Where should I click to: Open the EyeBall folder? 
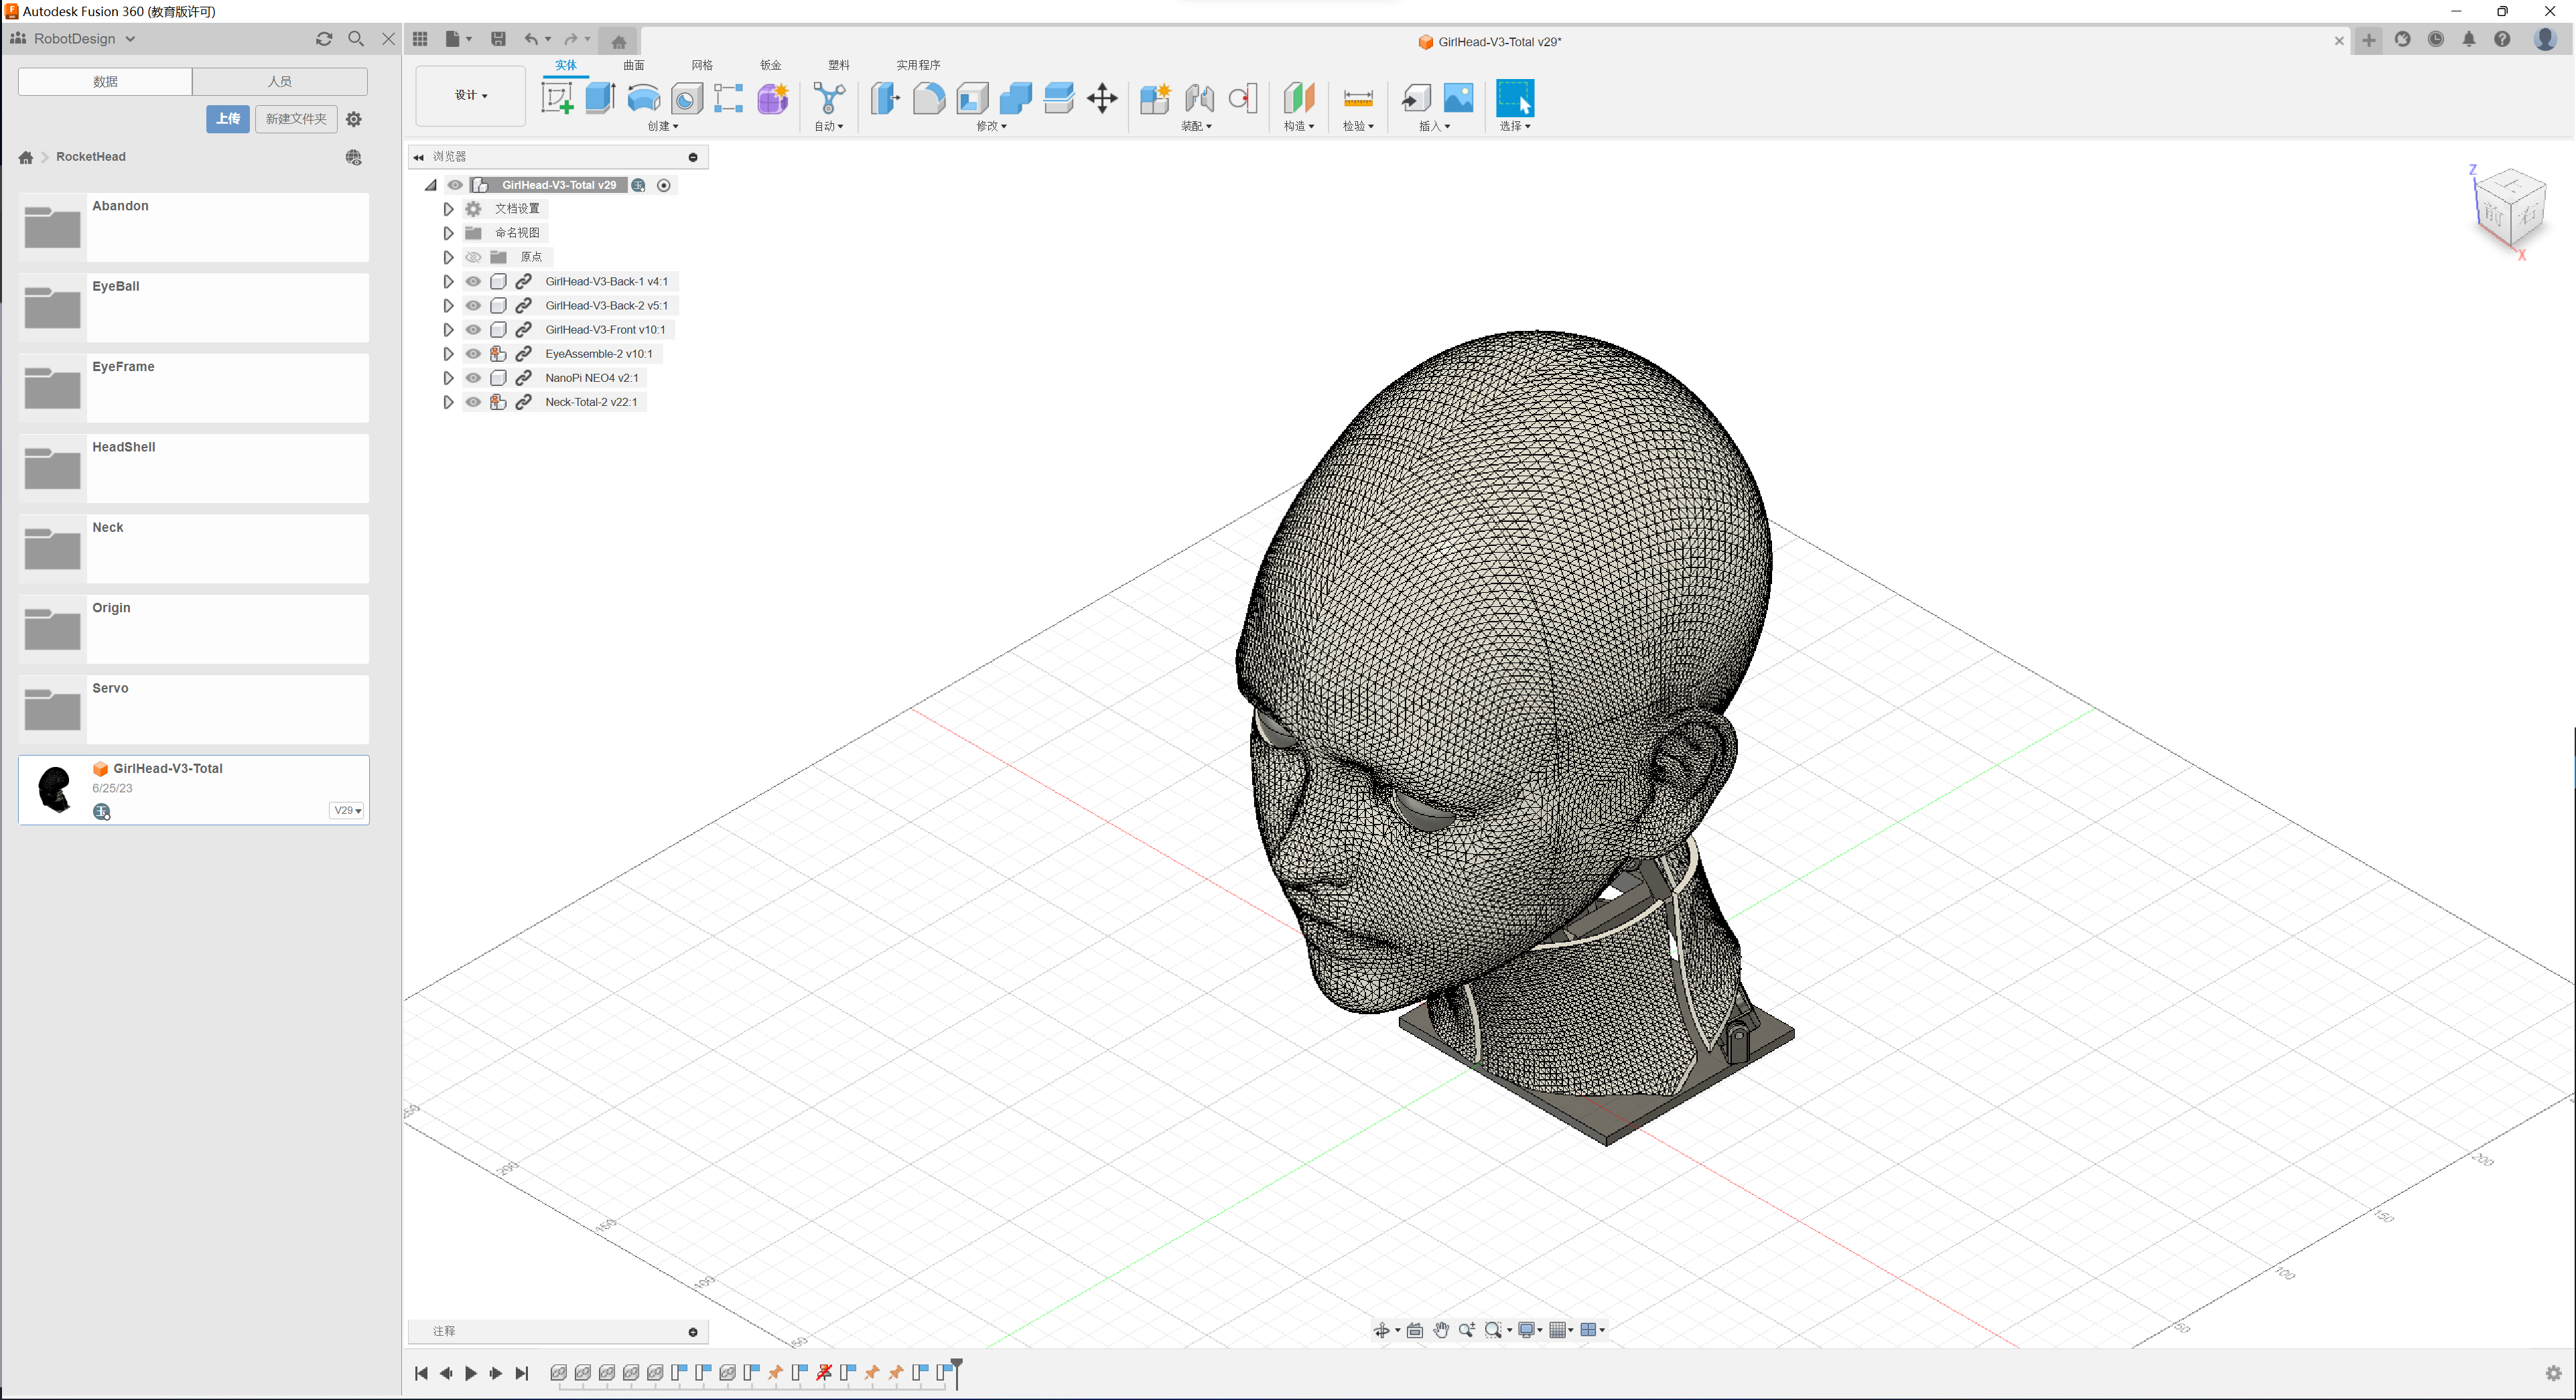click(194, 307)
